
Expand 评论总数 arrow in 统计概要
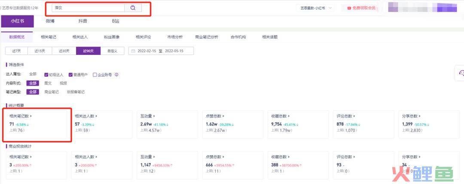pyautogui.click(x=354, y=116)
